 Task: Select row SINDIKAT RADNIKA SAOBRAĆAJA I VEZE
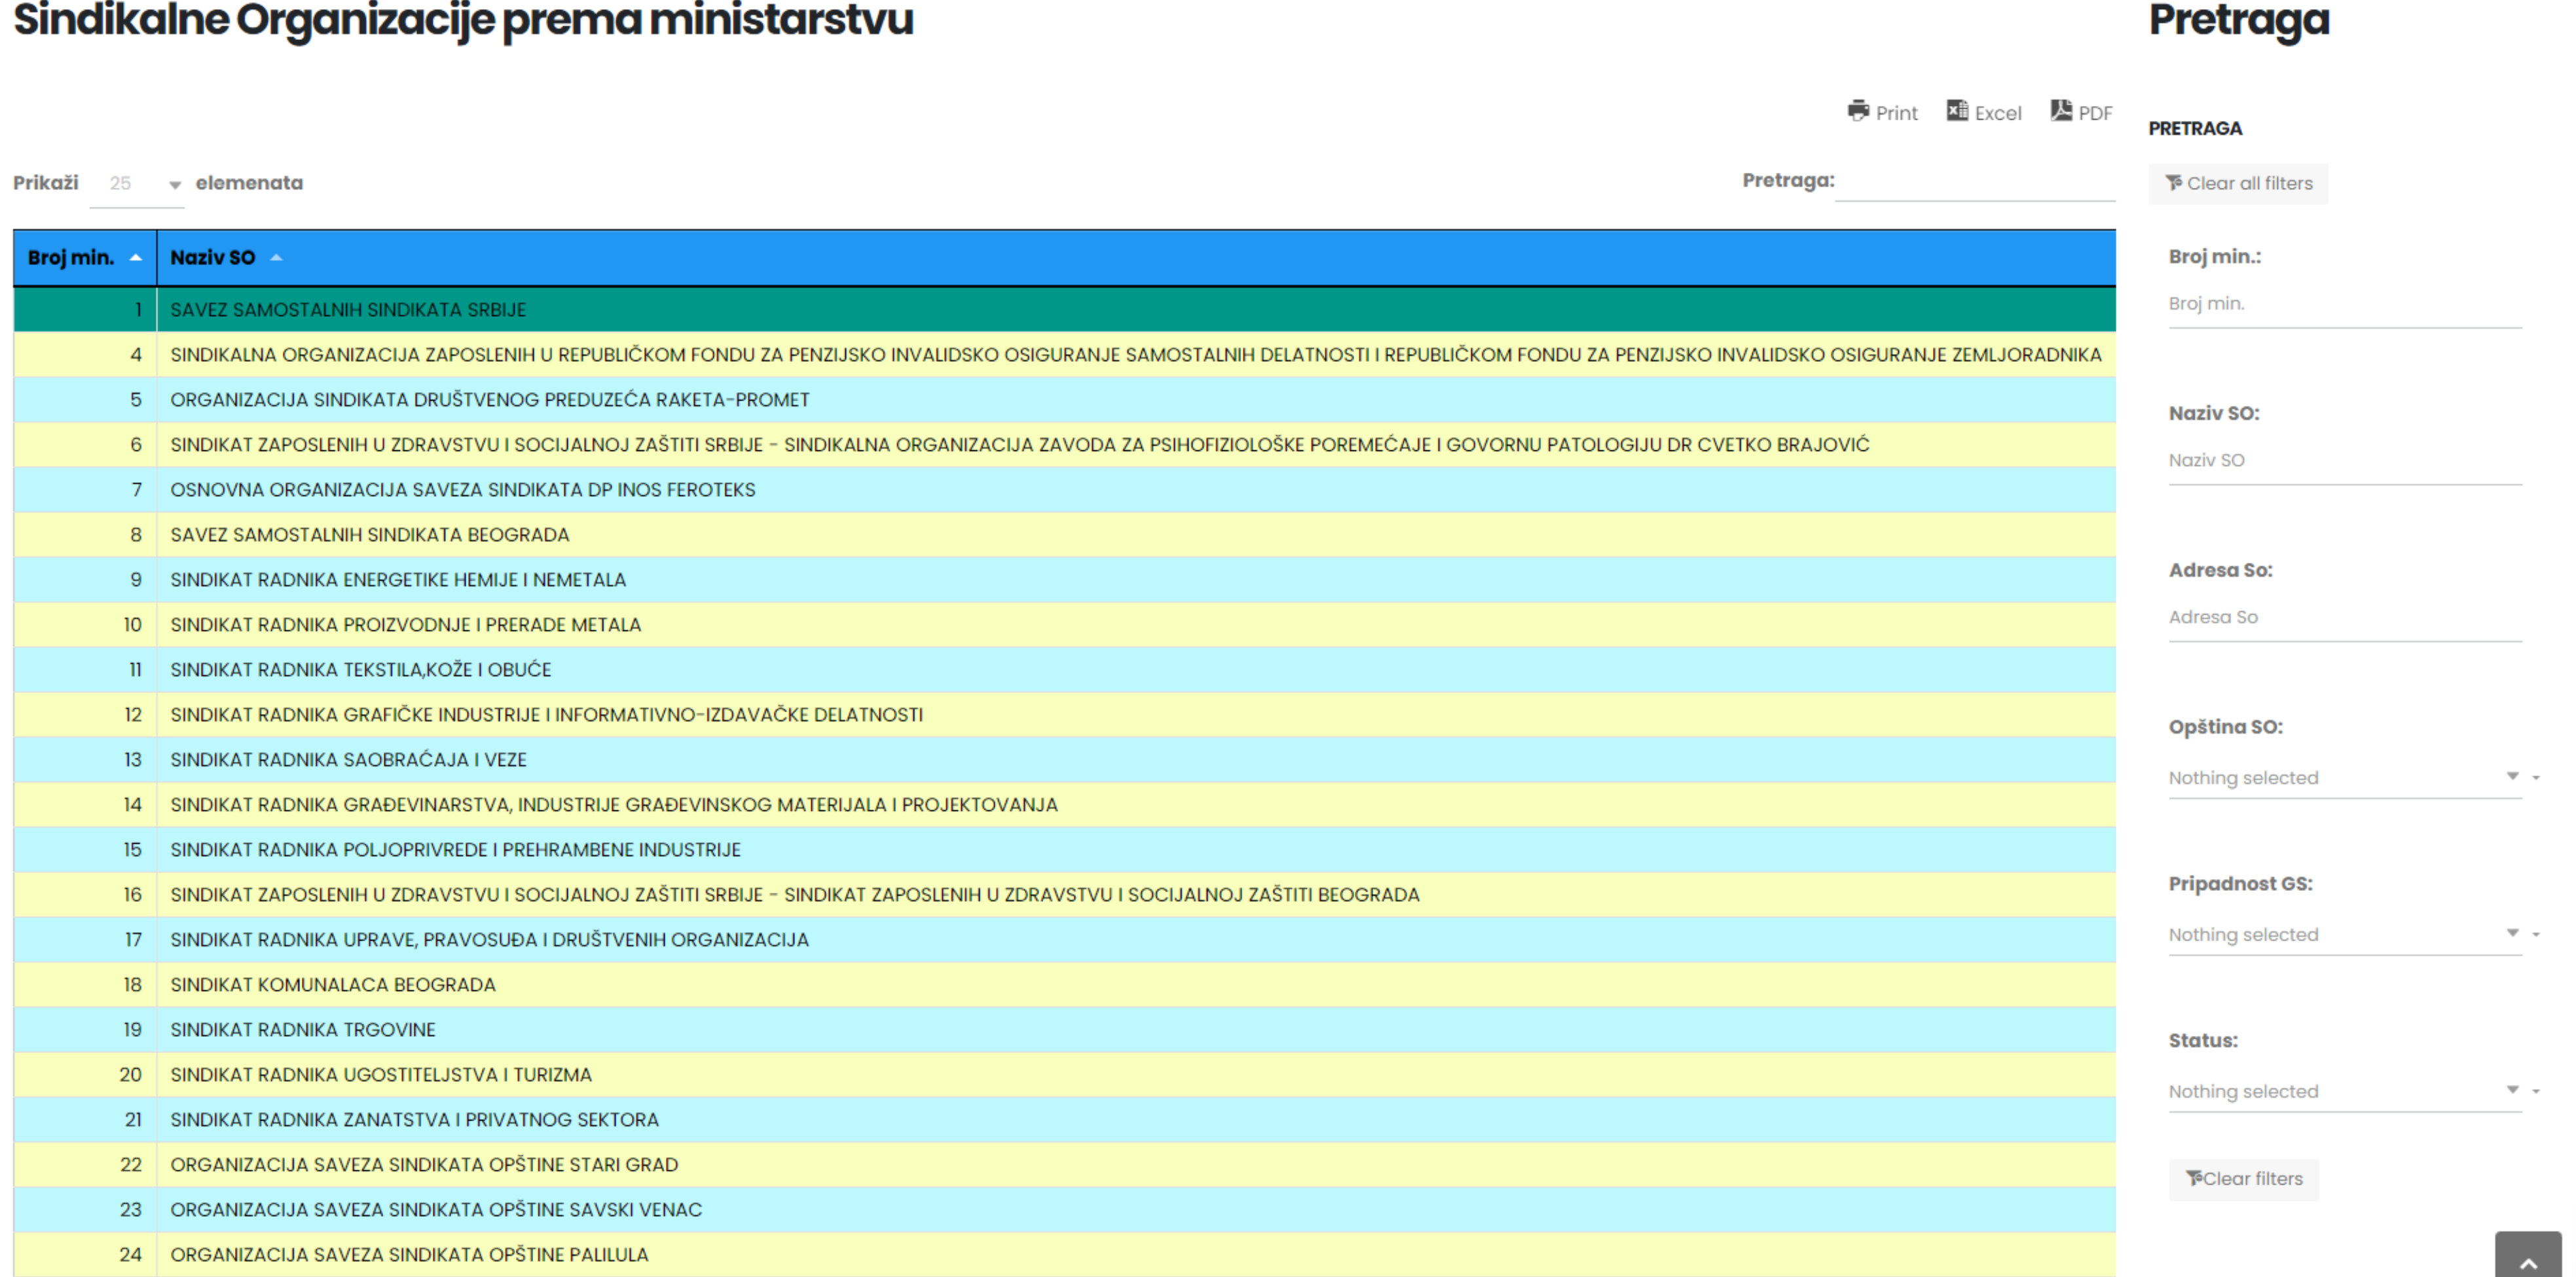(x=1065, y=759)
